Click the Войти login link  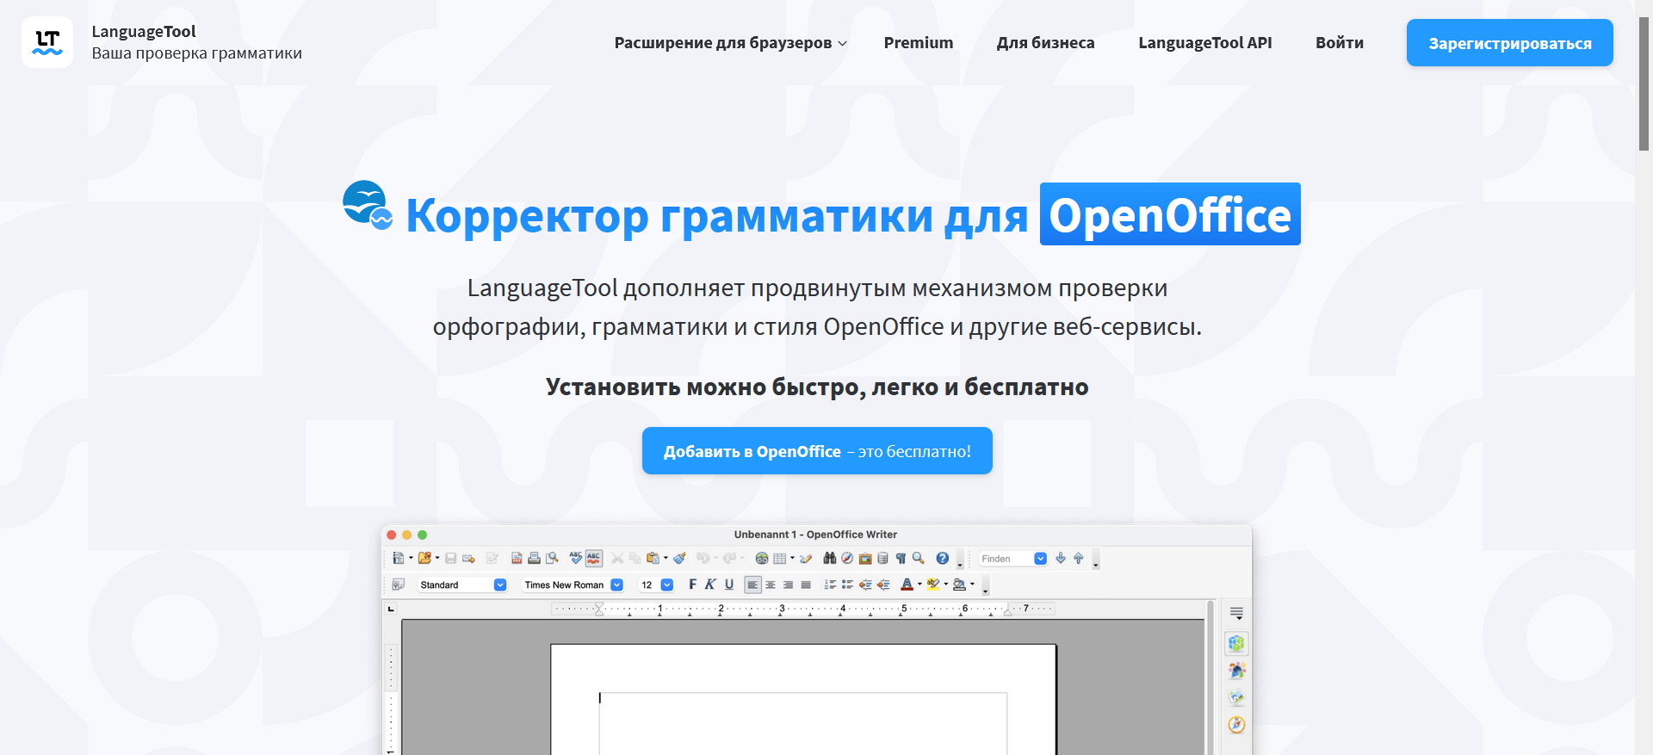point(1339,42)
